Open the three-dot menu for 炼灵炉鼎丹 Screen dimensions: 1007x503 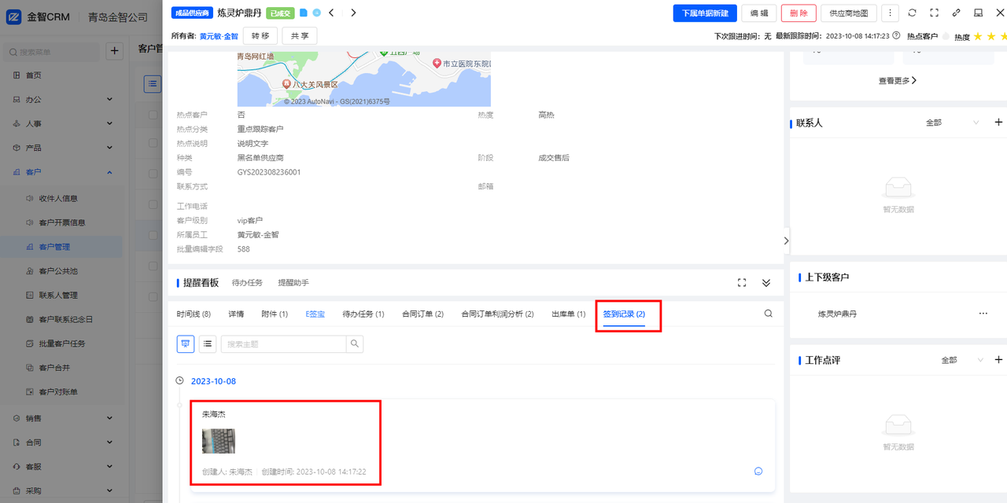(x=983, y=314)
